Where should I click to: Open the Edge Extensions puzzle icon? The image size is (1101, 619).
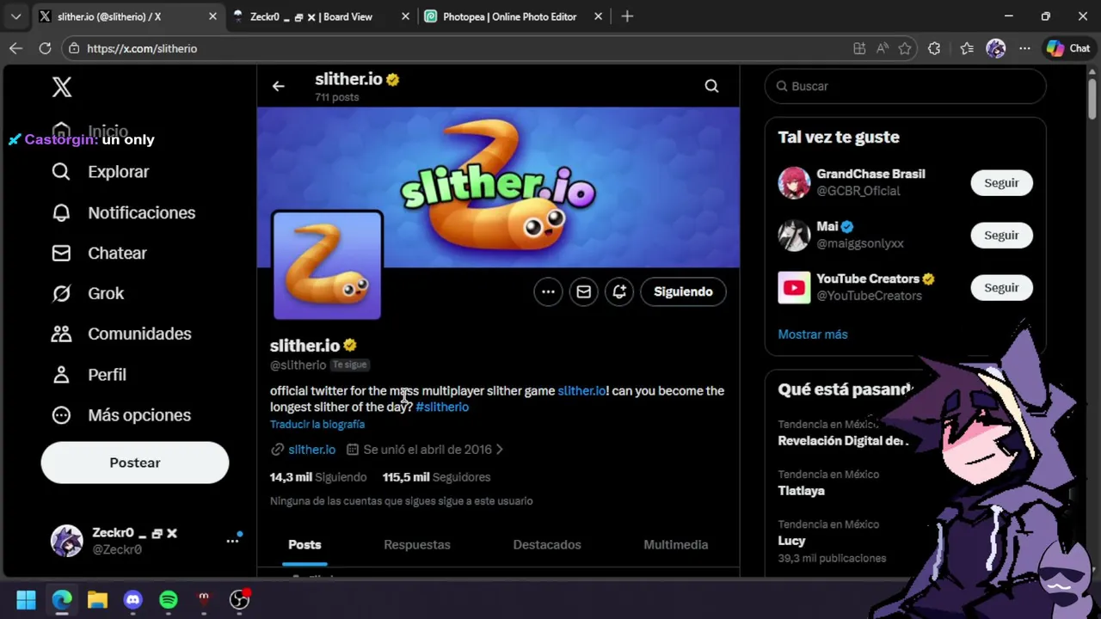934,48
